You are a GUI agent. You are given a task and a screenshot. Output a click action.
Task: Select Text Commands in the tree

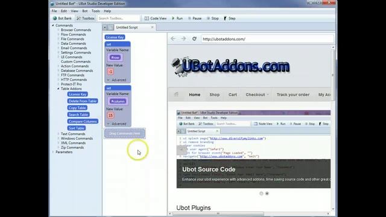(73, 134)
